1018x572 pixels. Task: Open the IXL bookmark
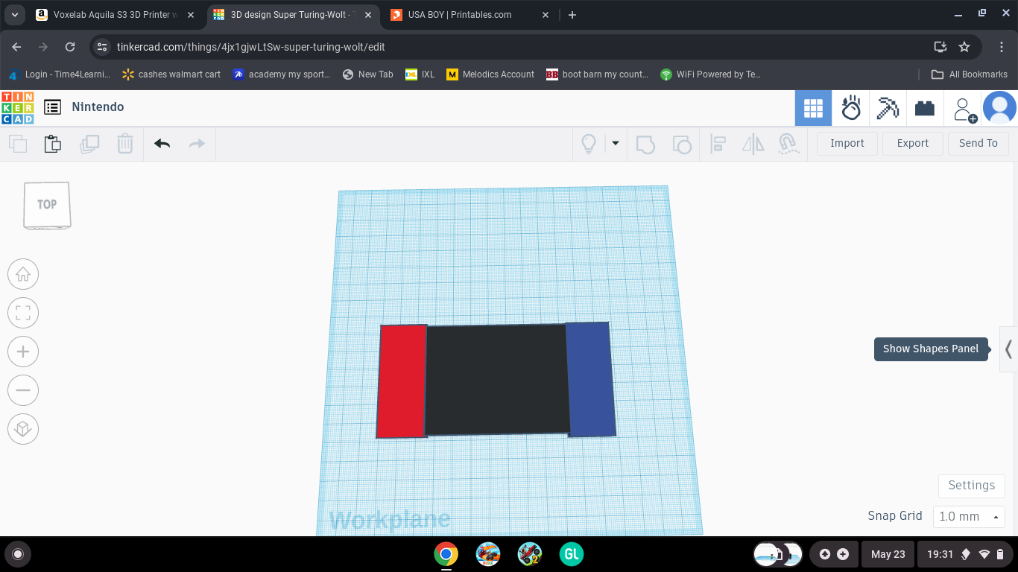click(x=420, y=74)
